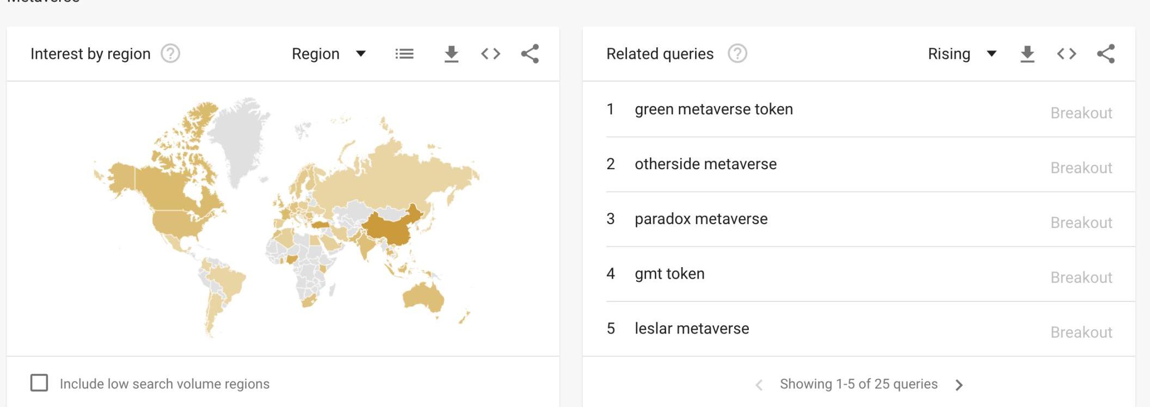This screenshot has height=407, width=1150.
Task: Share the Interest by region card
Action: [x=530, y=54]
